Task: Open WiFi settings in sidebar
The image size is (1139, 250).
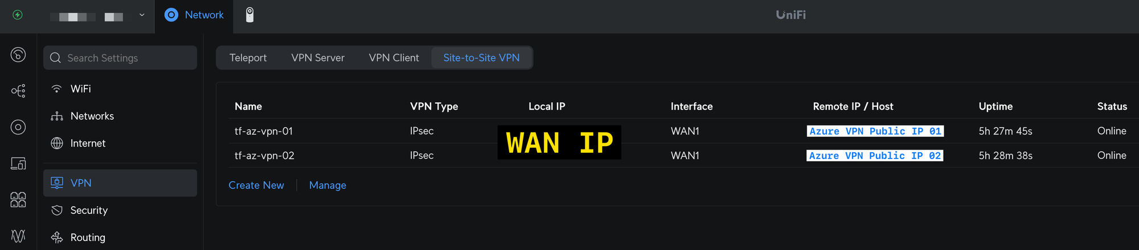Action: pos(120,89)
